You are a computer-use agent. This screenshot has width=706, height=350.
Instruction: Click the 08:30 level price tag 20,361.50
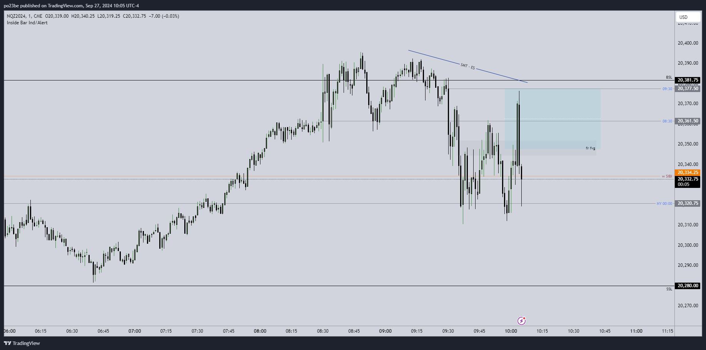688,121
